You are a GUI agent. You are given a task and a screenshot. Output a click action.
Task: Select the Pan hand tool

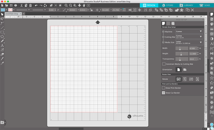point(84,5)
